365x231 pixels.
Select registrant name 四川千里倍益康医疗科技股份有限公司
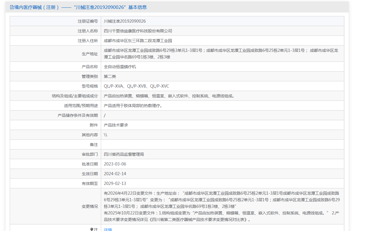(x=138, y=31)
